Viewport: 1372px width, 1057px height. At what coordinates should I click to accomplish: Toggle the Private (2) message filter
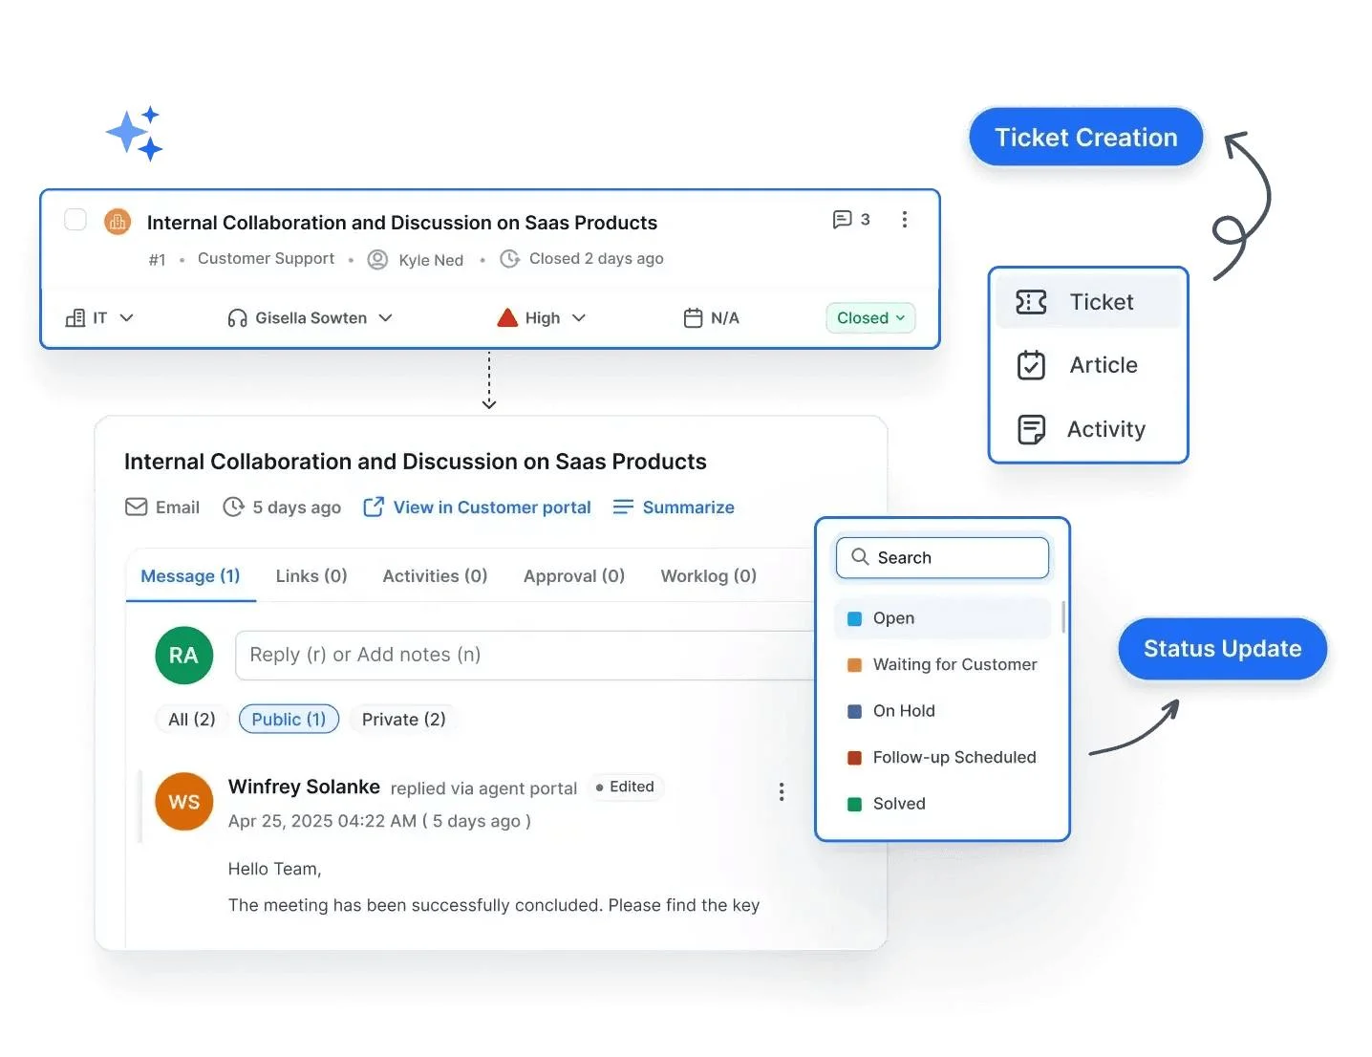(x=403, y=719)
